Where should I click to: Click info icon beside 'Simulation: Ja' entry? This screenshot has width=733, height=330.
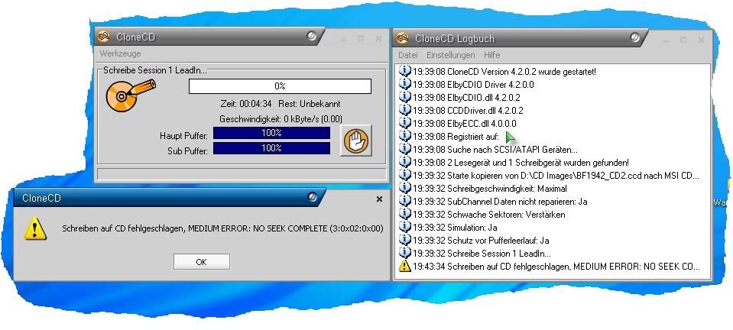pos(404,228)
